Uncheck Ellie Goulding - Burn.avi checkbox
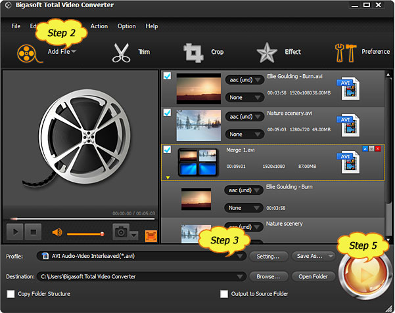 tap(168, 75)
